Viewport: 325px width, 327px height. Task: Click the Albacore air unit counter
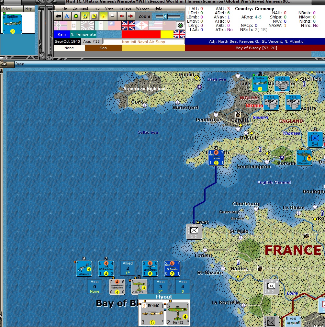tap(84, 268)
